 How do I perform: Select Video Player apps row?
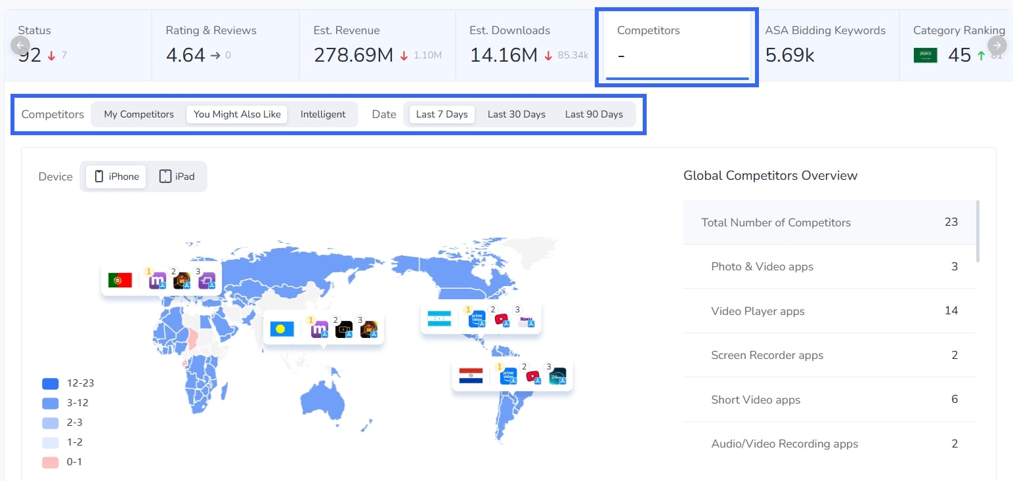click(x=830, y=311)
